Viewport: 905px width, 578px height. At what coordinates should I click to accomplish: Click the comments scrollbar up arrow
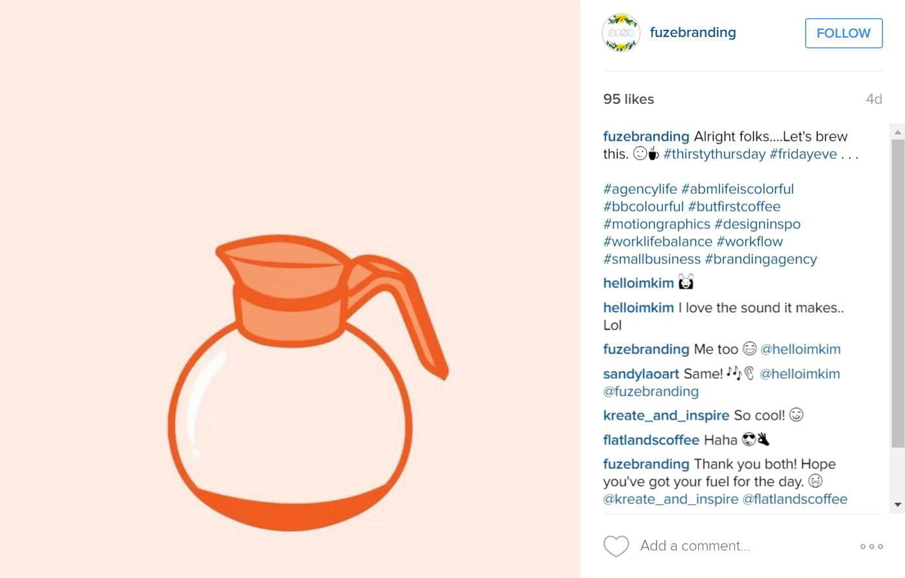click(898, 132)
